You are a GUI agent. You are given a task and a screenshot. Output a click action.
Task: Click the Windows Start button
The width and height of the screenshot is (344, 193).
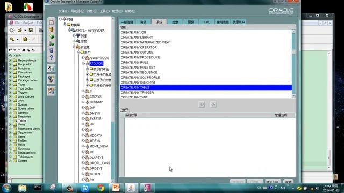coord(6,188)
